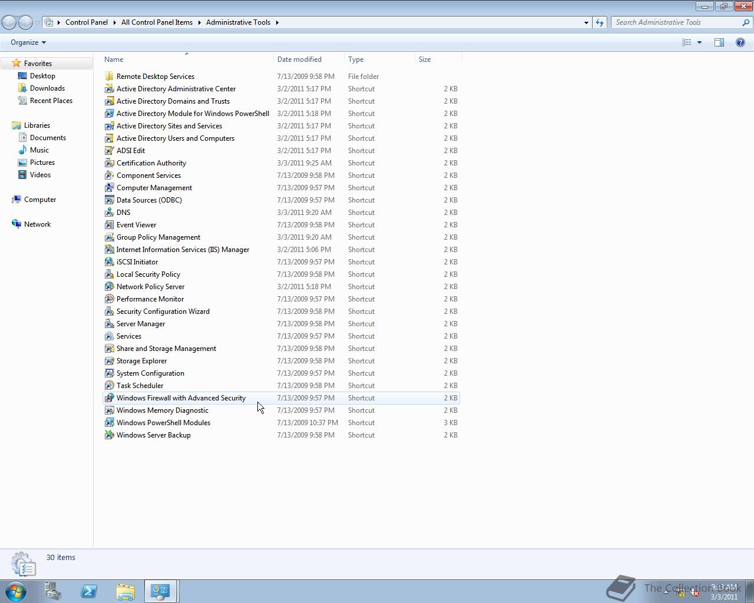This screenshot has height=603, width=754.
Task: Expand the arrow after Control Panel breadcrumb
Action: pos(114,22)
